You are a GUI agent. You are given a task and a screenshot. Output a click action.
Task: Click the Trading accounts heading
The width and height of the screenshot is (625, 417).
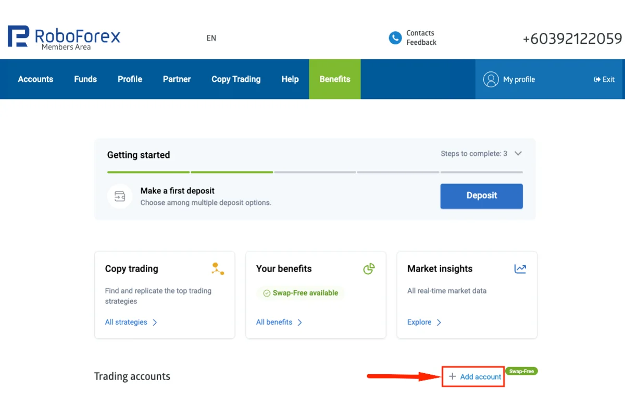(x=132, y=376)
